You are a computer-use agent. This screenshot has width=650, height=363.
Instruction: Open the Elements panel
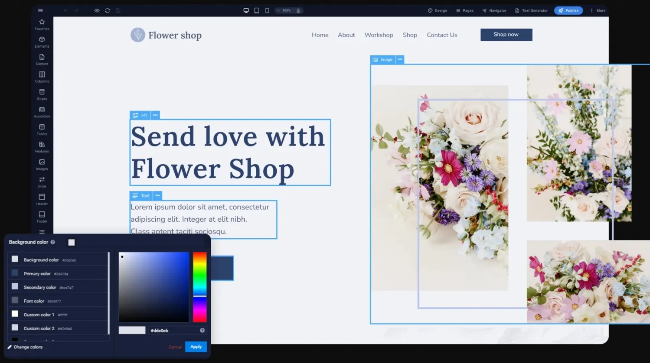42,42
